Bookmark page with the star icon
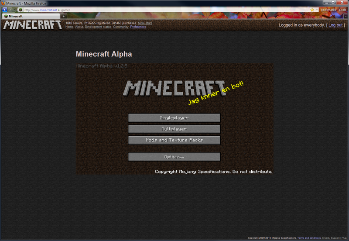 (x=312, y=10)
